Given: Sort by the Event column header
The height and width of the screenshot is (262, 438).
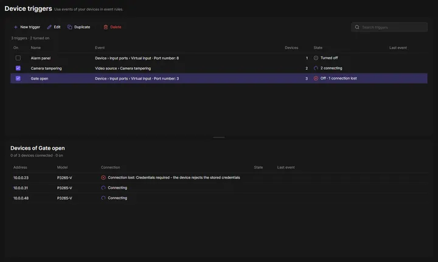Looking at the screenshot, I should [x=100, y=48].
